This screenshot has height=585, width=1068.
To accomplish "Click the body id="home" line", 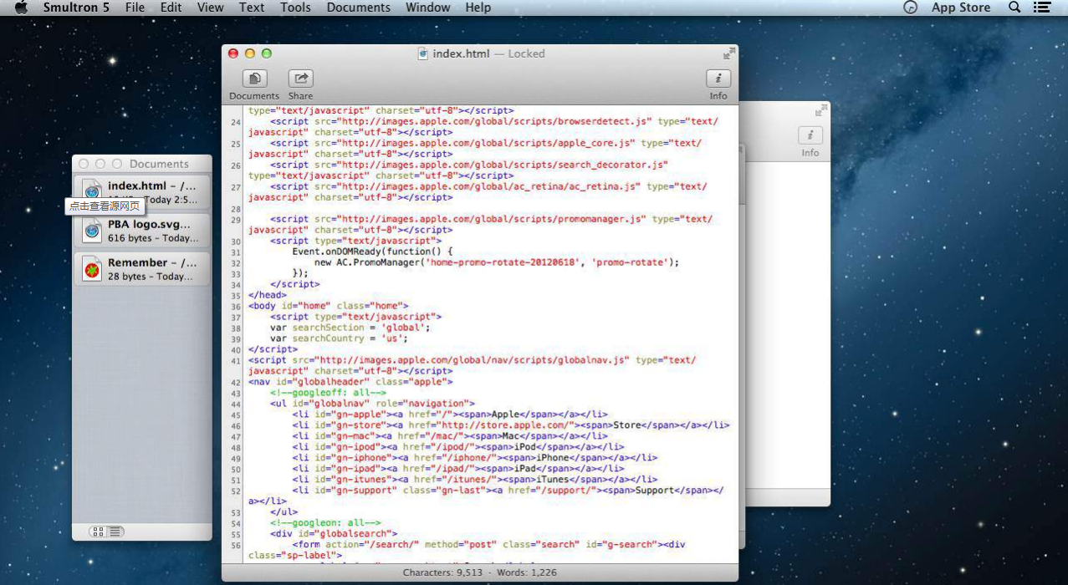I will tap(329, 306).
